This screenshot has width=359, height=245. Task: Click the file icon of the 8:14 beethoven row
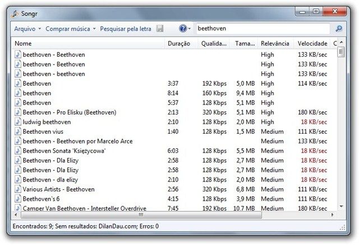(18, 93)
